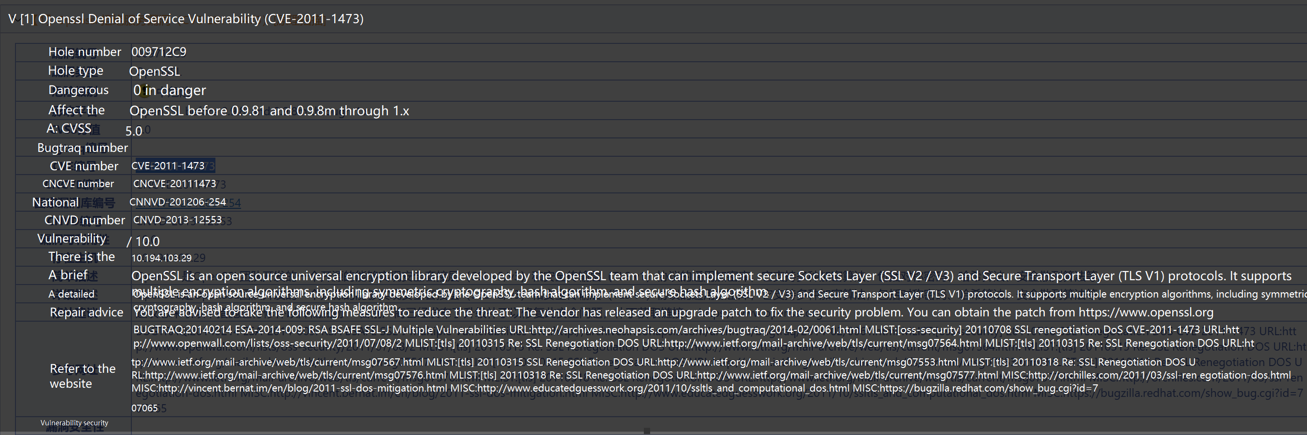Image resolution: width=1307 pixels, height=435 pixels.
Task: Select the affected OpenSSL versions text
Action: pos(269,111)
